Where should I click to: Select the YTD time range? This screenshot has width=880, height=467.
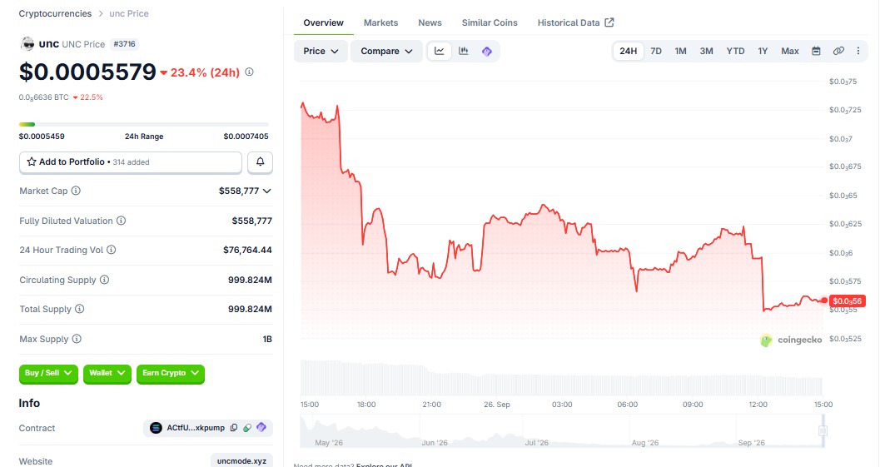point(736,51)
